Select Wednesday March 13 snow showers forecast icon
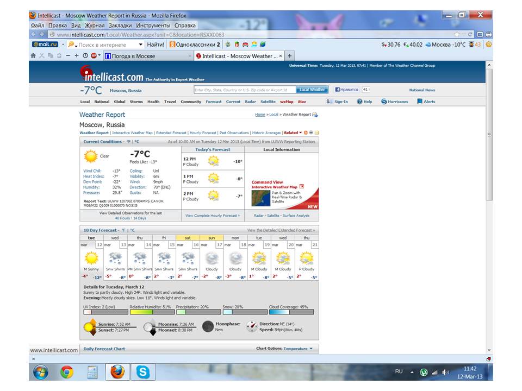 pos(115,258)
